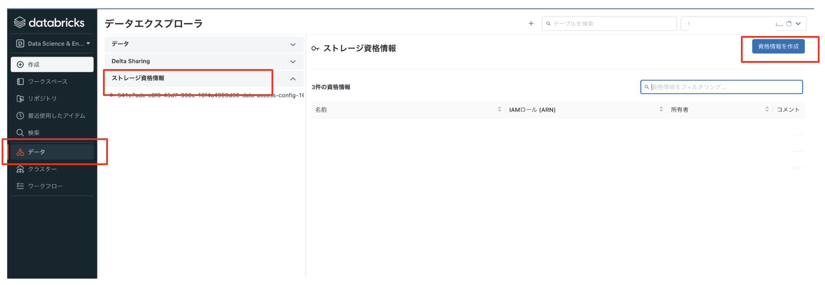Click the Workflows checklist icon
The image size is (825, 285).
20,186
